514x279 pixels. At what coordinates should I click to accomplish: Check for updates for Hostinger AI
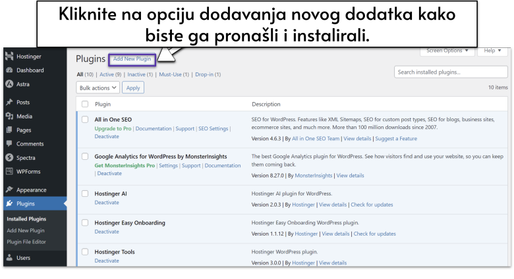click(x=372, y=205)
